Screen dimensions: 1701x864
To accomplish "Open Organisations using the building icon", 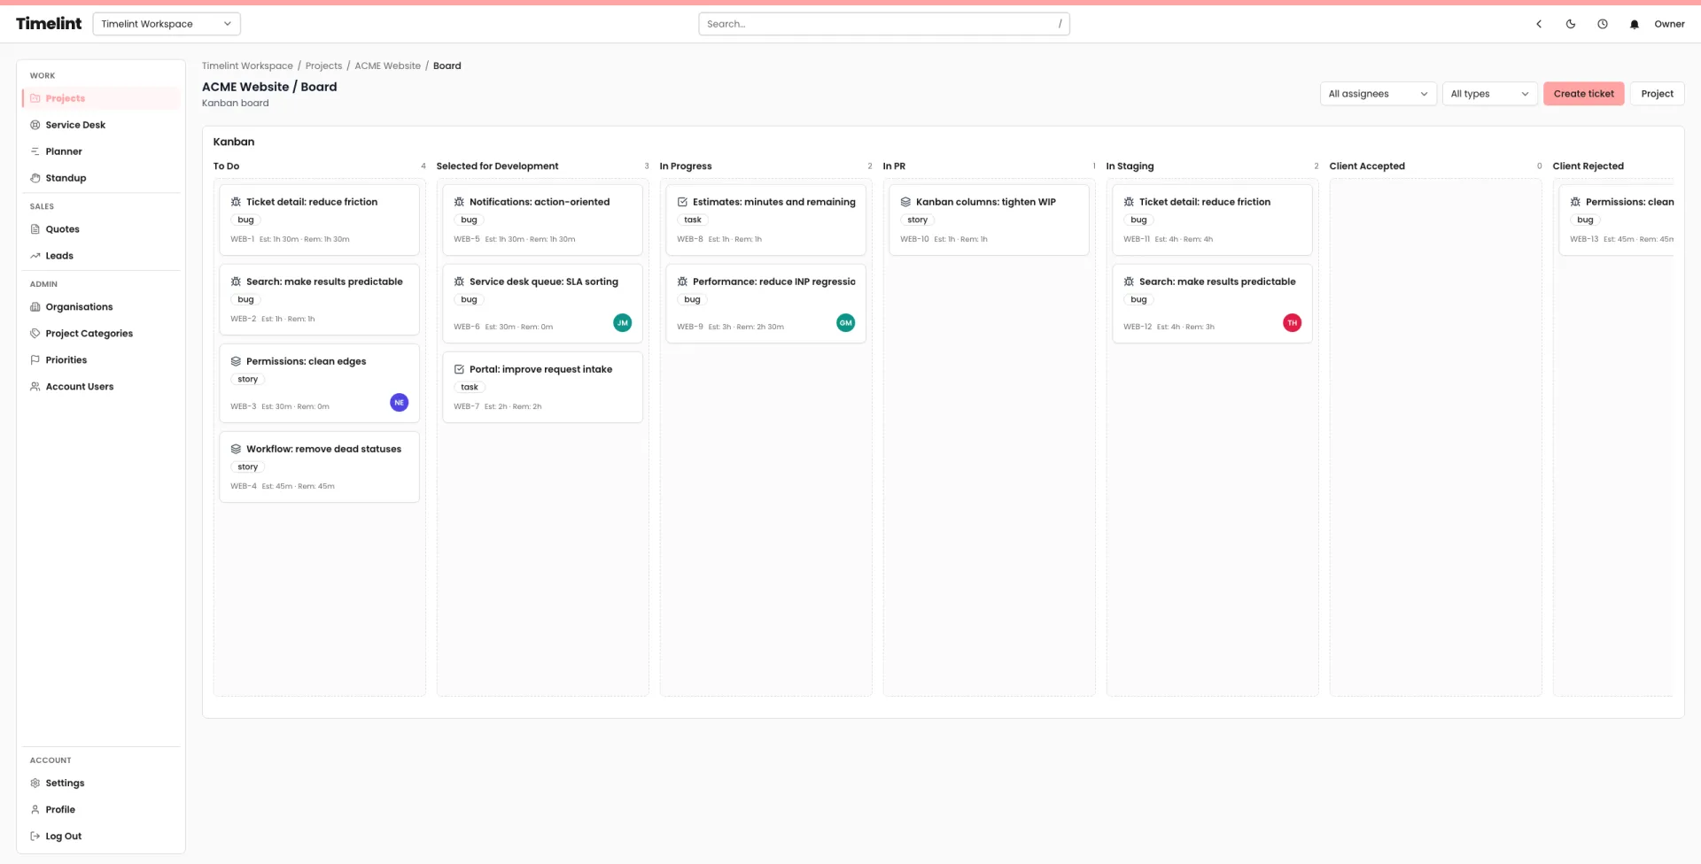I will point(34,306).
